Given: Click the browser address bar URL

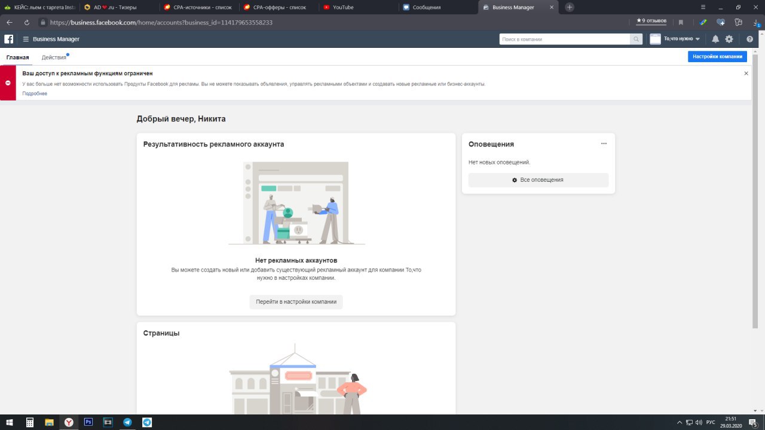Looking at the screenshot, I should click(x=161, y=22).
